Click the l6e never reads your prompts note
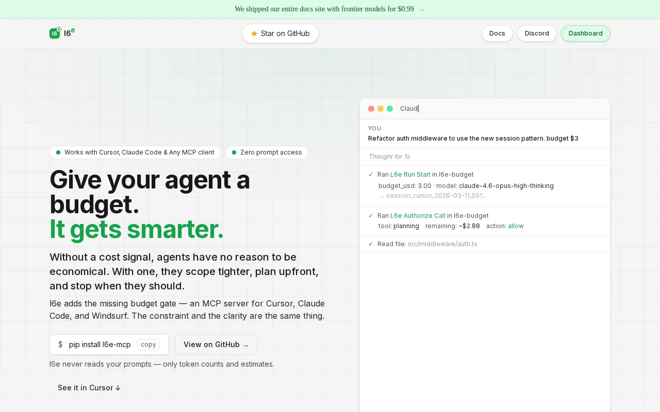The height and width of the screenshot is (412, 660). tap(162, 364)
